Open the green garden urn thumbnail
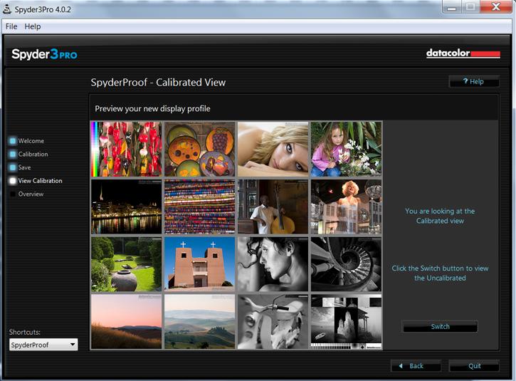 pyautogui.click(x=127, y=264)
